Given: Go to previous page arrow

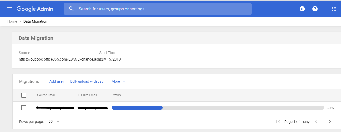Looking at the screenshot, I should coord(316,122).
